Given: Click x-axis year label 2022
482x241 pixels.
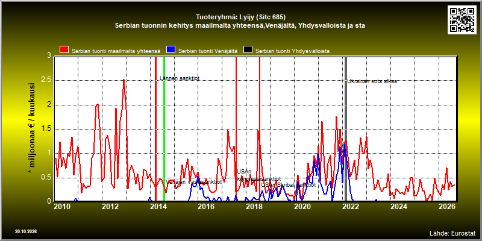Looking at the screenshot, I should (x=351, y=207).
